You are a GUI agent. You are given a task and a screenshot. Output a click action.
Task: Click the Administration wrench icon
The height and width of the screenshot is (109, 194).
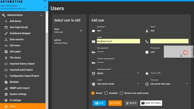pyautogui.click(x=3, y=15)
